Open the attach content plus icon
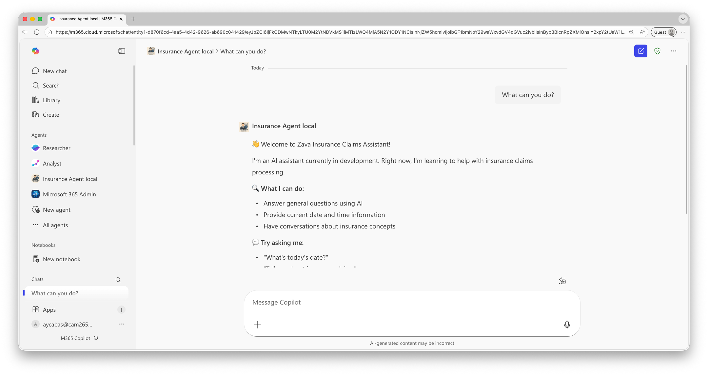This screenshot has height=375, width=708. 257,325
